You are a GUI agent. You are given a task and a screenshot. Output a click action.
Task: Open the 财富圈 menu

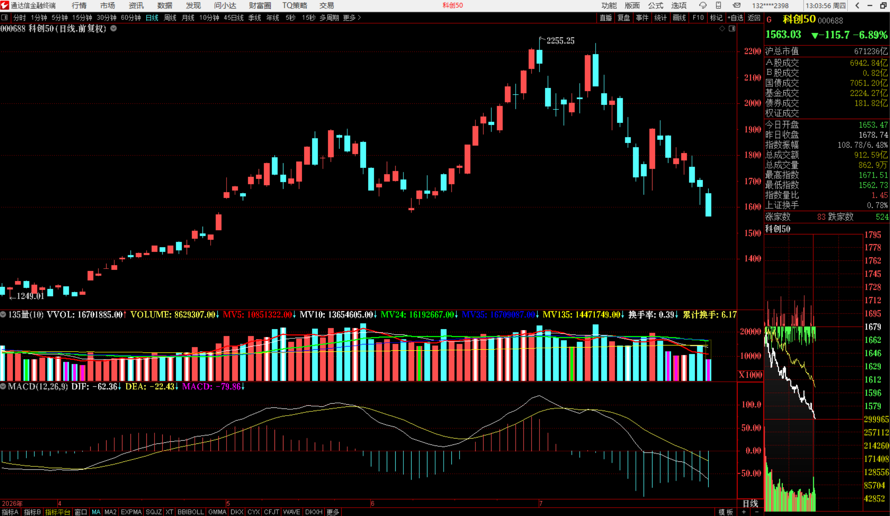(x=260, y=5)
